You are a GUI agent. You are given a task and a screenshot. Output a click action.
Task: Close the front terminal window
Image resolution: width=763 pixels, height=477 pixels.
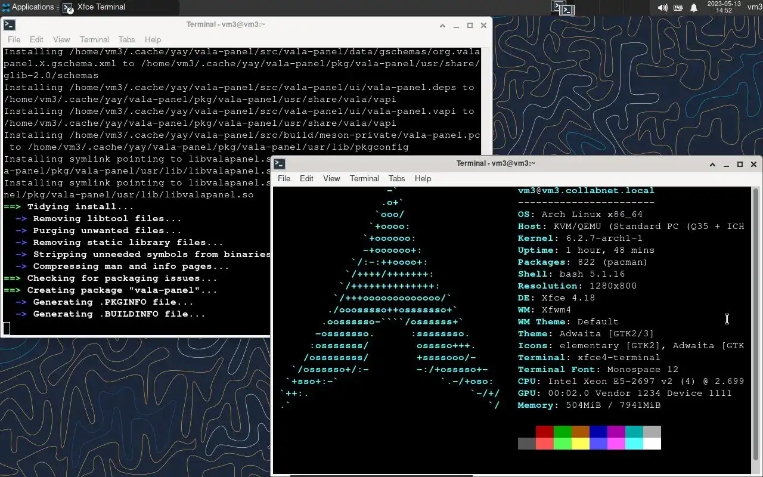[x=753, y=165]
